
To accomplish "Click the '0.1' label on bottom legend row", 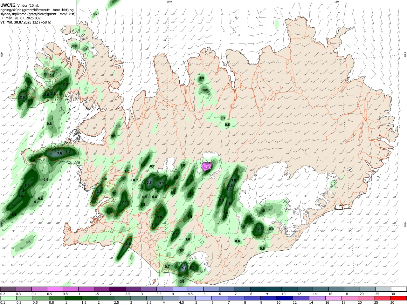I will 3,303.
